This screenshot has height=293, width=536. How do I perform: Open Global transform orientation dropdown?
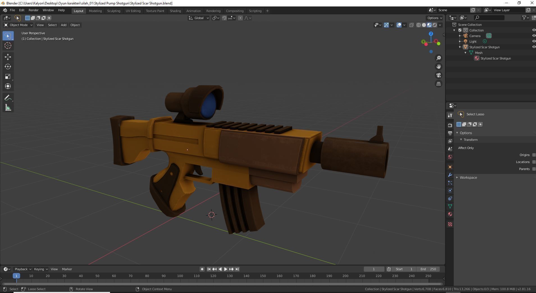pyautogui.click(x=199, y=18)
